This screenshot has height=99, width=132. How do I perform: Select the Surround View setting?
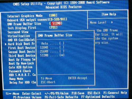(x=18, y=32)
